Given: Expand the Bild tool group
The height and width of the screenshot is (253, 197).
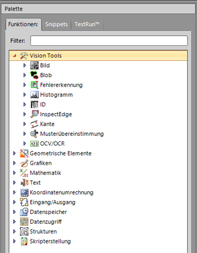Looking at the screenshot, I should click(x=25, y=66).
